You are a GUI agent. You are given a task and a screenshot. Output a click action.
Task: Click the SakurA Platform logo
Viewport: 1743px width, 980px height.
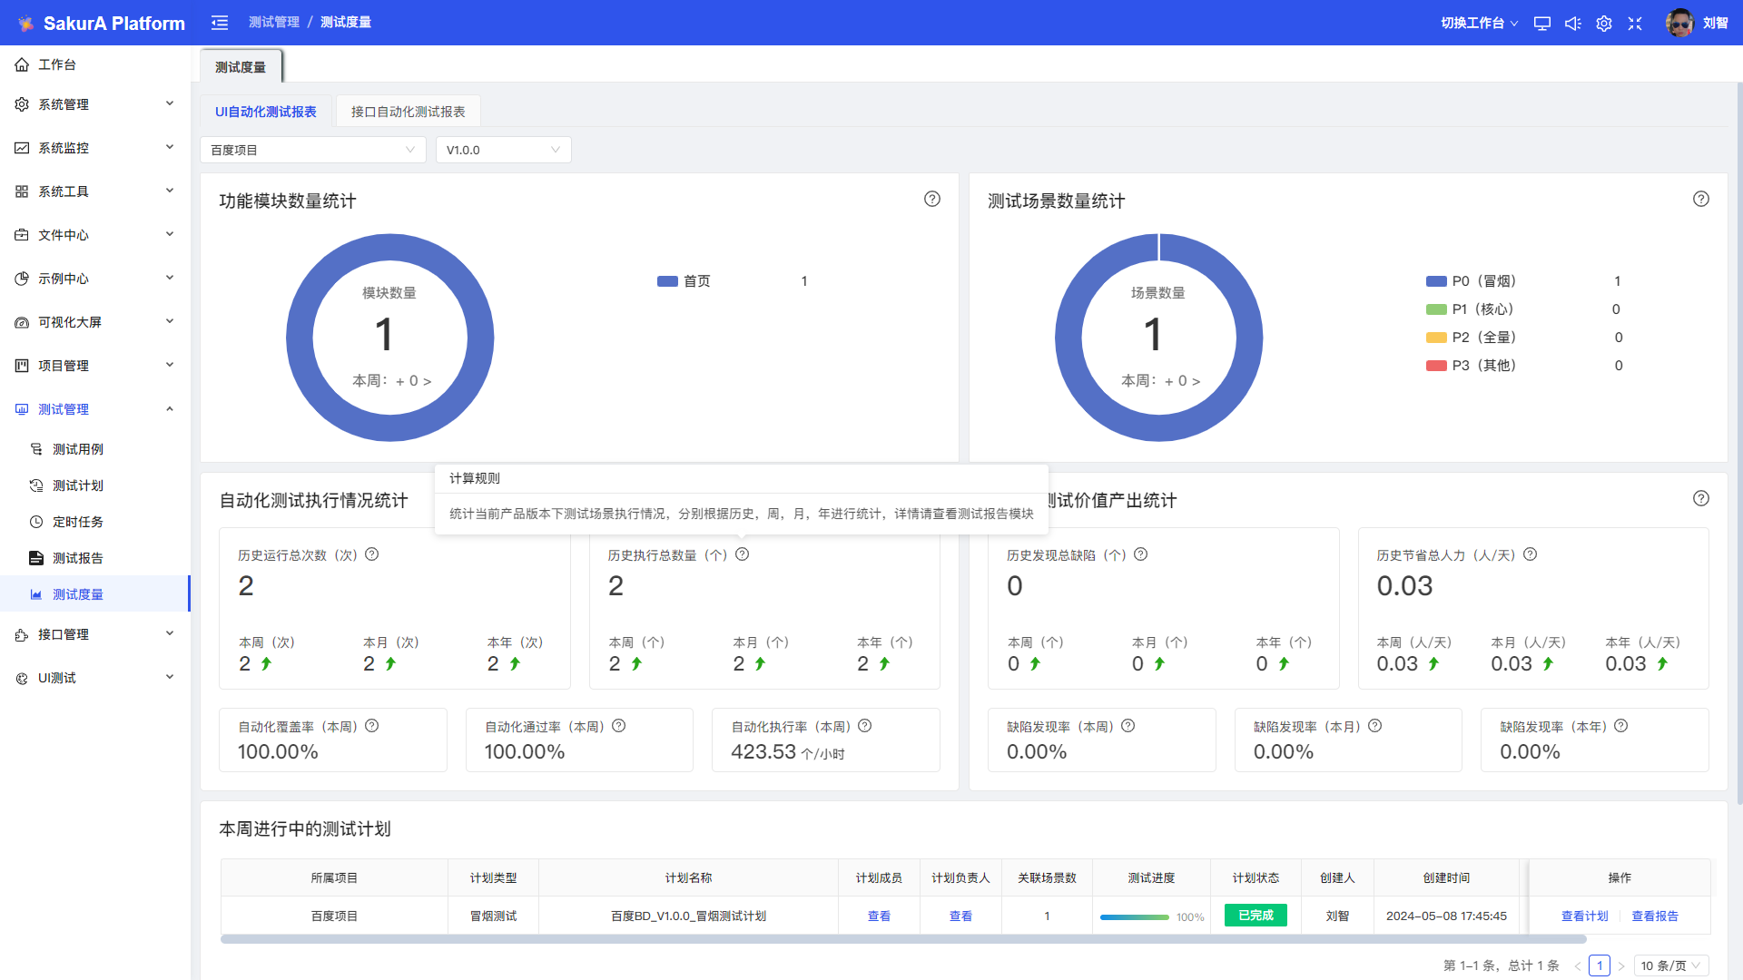(x=101, y=24)
